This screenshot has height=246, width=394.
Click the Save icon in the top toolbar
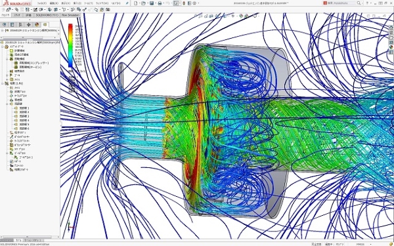click(x=152, y=3)
